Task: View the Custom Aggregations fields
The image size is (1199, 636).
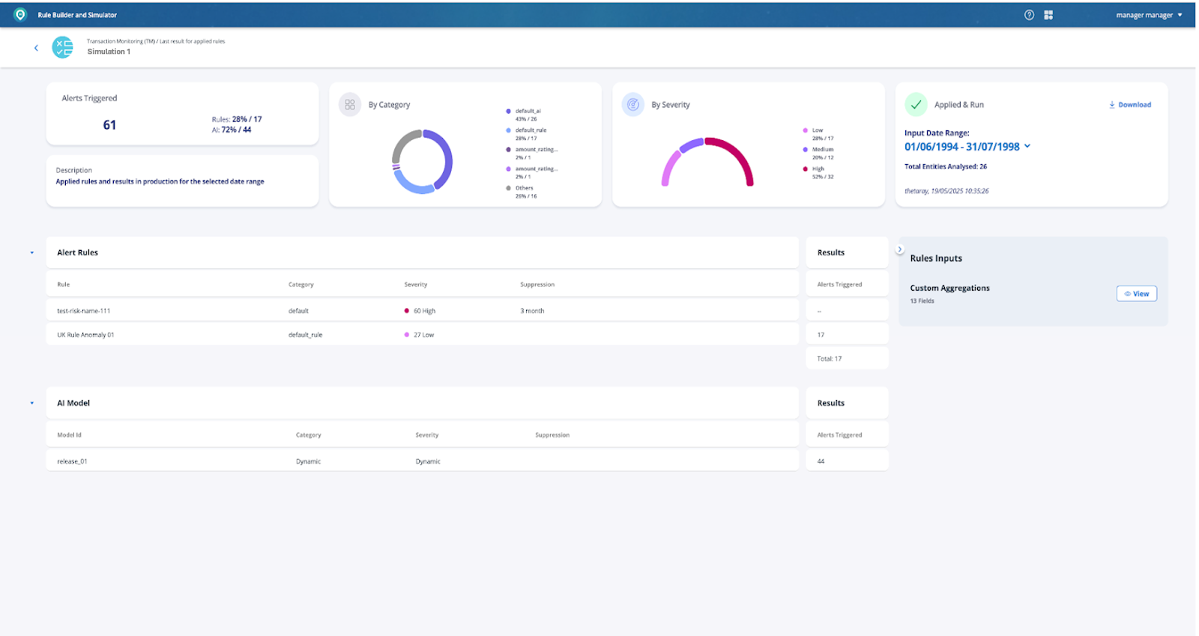Action: click(1136, 294)
